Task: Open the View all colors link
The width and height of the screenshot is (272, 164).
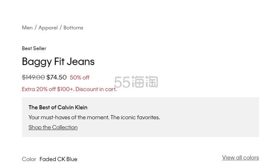Action: pos(240,158)
